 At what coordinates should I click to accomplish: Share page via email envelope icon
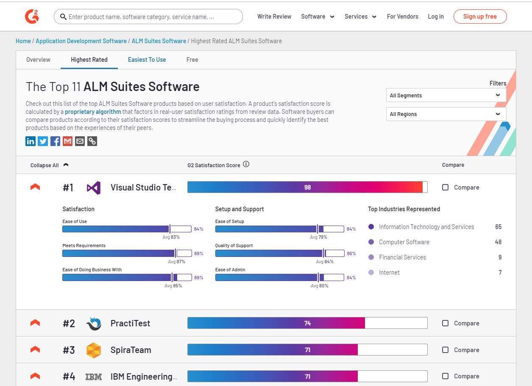pos(80,141)
